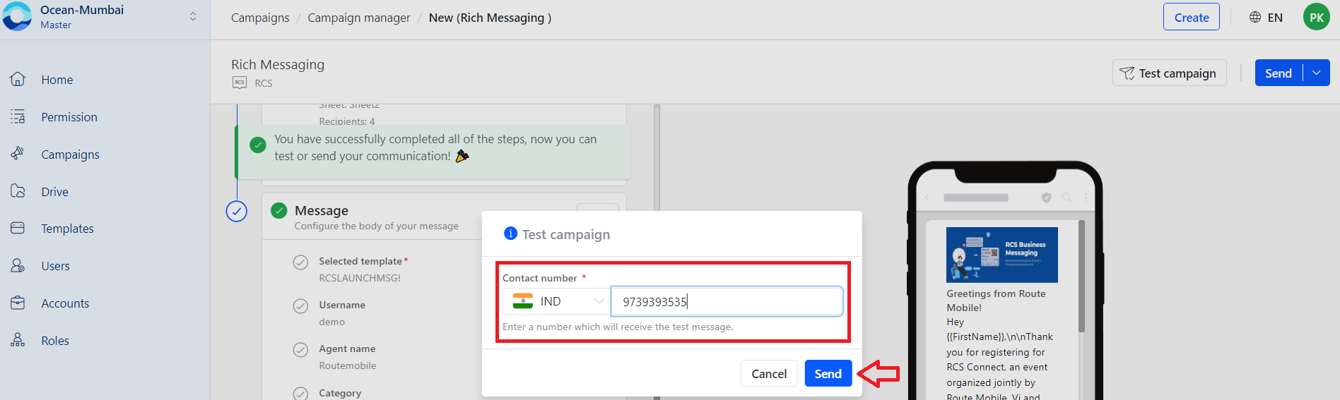Image resolution: width=1340 pixels, height=400 pixels.
Task: Click the 'Recipients: 4' text
Action: pos(347,121)
